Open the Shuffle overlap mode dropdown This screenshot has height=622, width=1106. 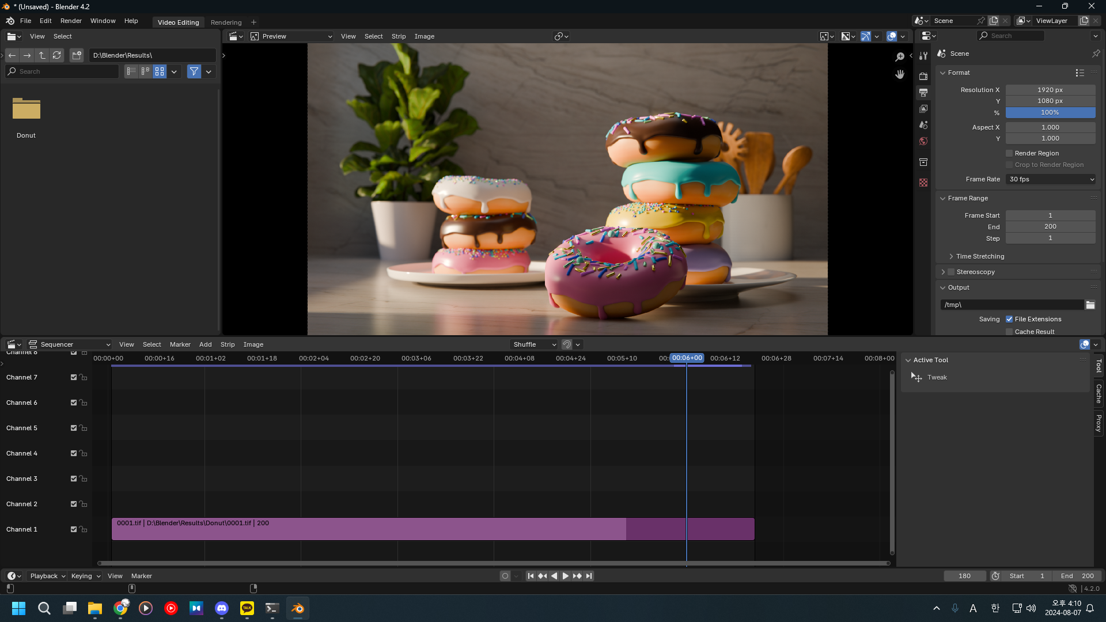click(x=534, y=344)
